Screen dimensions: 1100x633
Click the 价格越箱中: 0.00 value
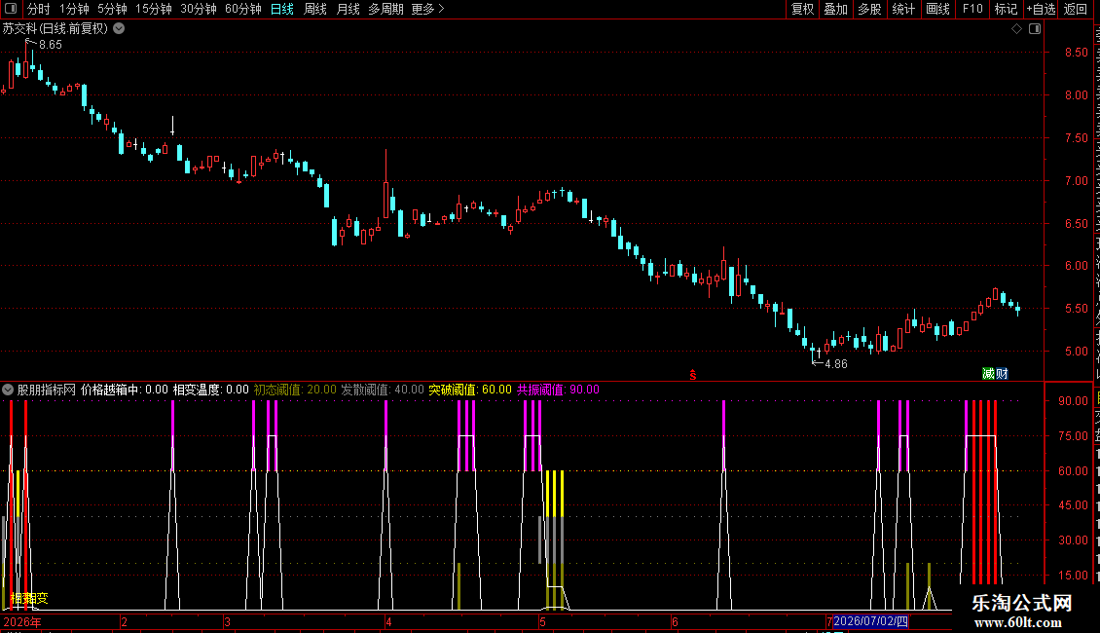point(125,390)
